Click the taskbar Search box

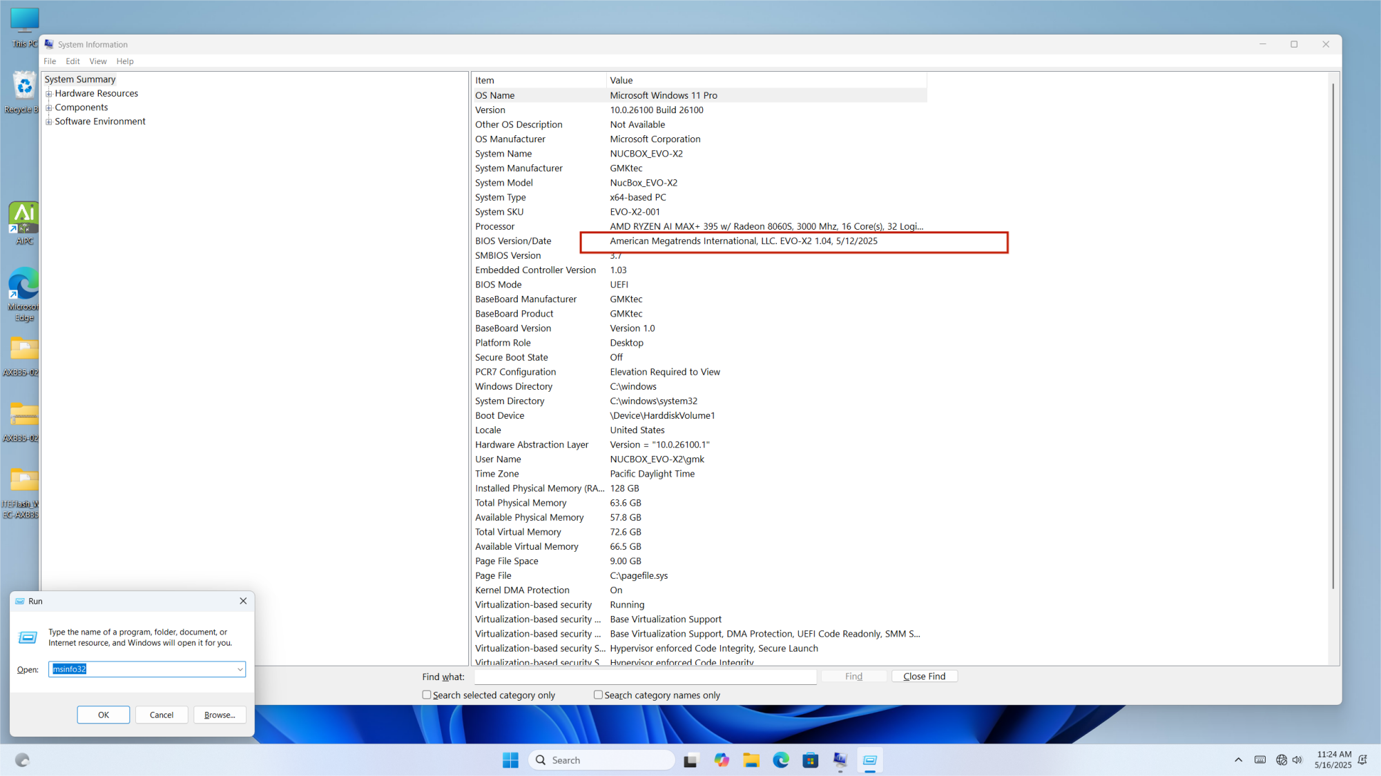pyautogui.click(x=601, y=760)
